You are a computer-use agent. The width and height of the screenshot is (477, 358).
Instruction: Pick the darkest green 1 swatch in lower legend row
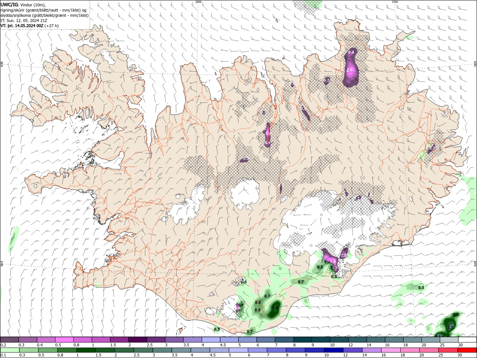click(x=86, y=350)
